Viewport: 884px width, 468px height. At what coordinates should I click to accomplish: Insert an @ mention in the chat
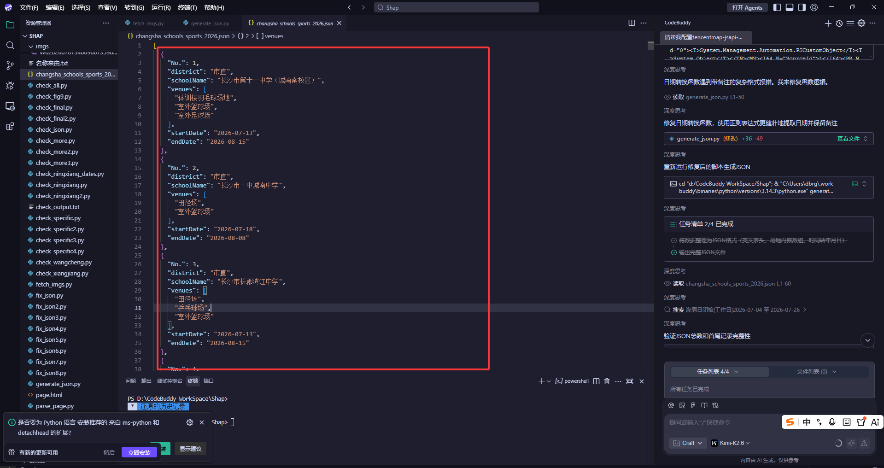(671, 405)
